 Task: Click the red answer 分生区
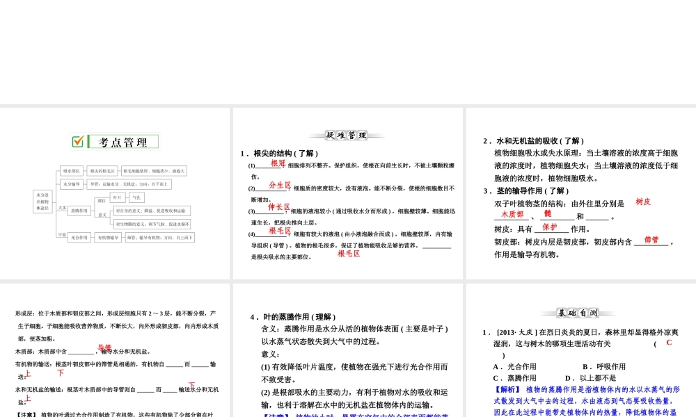tap(280, 186)
